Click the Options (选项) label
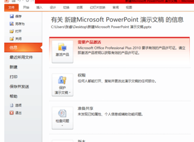The image size is (194, 142). coord(18,105)
